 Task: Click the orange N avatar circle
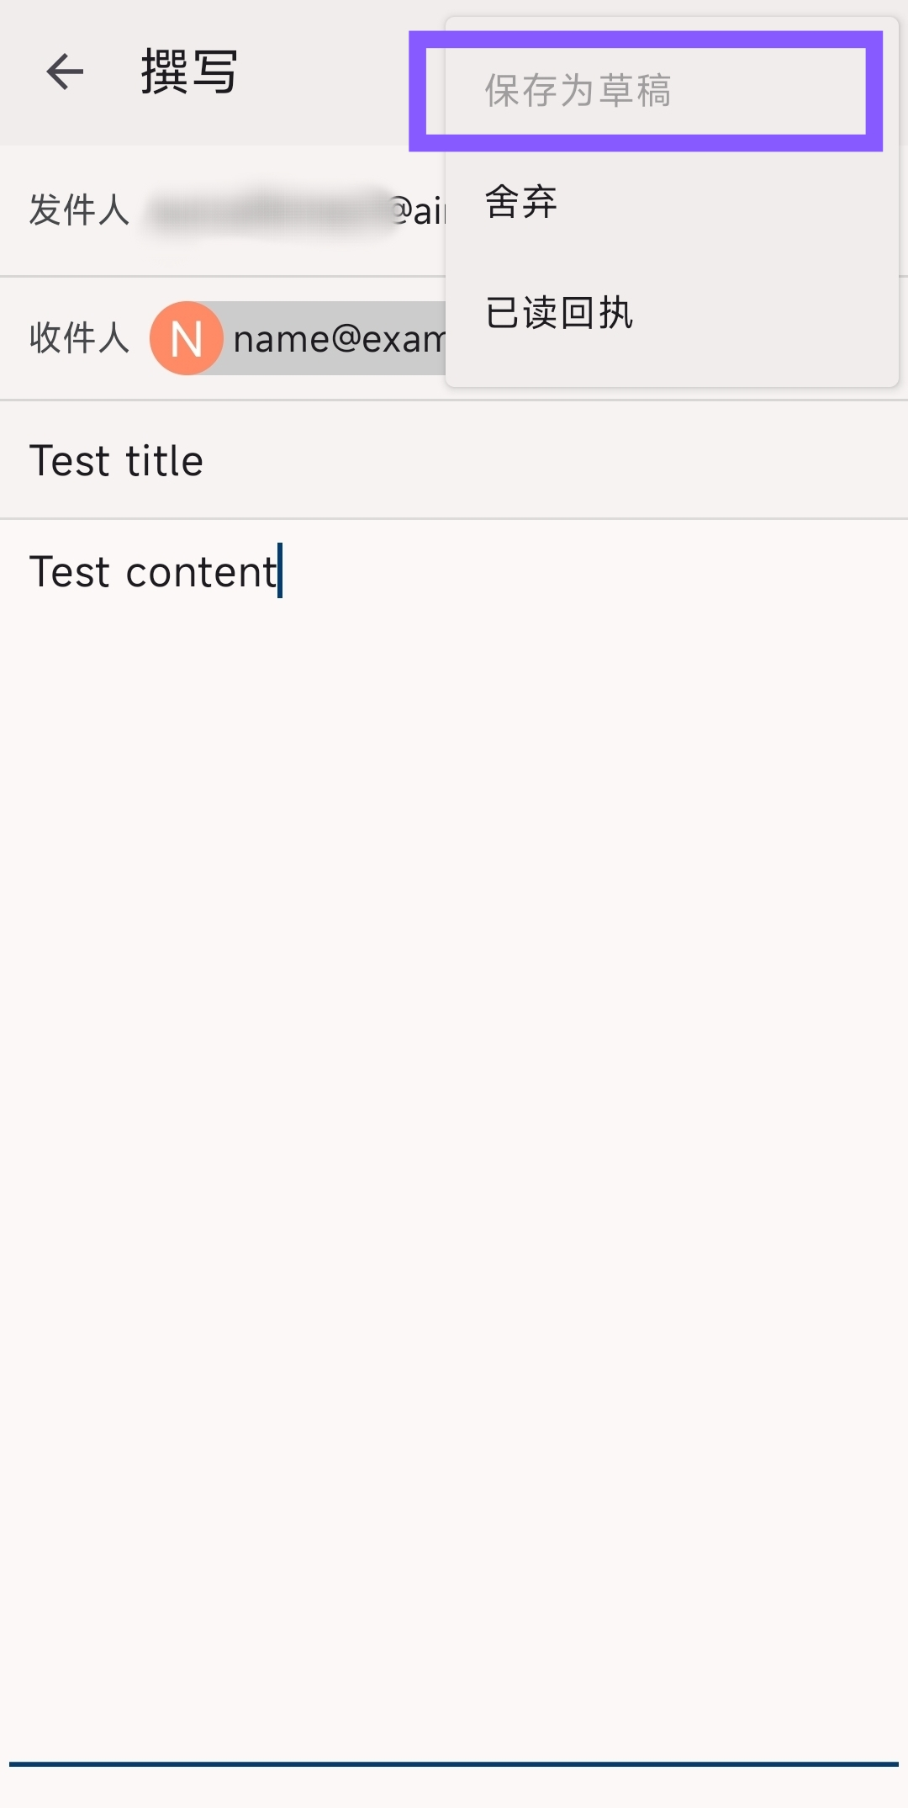[186, 338]
